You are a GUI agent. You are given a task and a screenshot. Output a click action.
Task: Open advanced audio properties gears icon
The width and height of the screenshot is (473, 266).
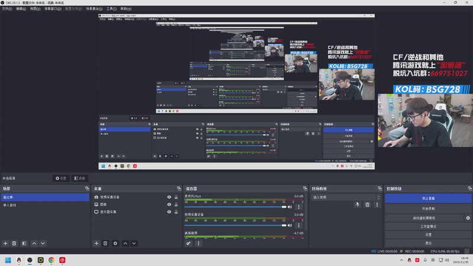tap(189, 244)
